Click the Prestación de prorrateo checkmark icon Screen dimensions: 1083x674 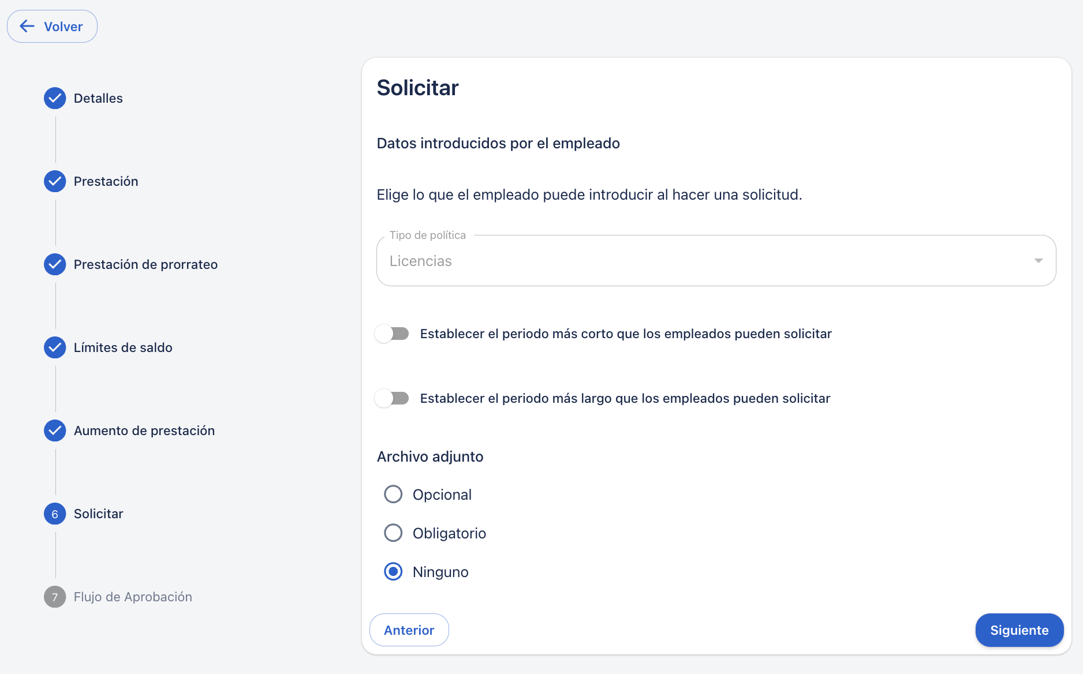point(55,264)
